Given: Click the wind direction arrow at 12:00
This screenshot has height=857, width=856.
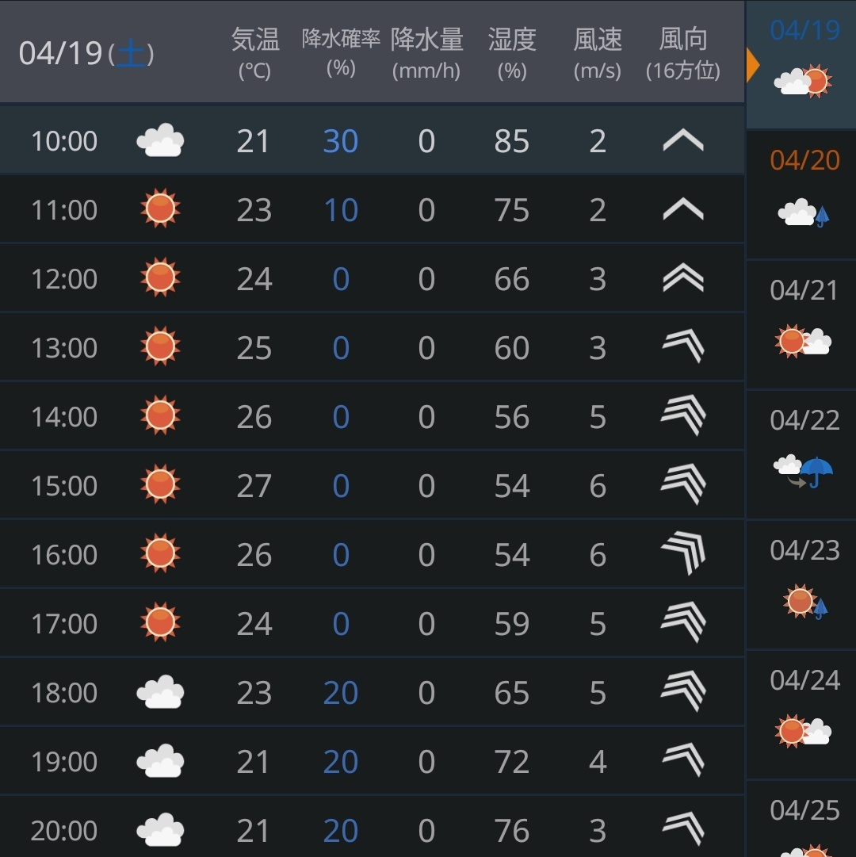Looking at the screenshot, I should coord(683,277).
